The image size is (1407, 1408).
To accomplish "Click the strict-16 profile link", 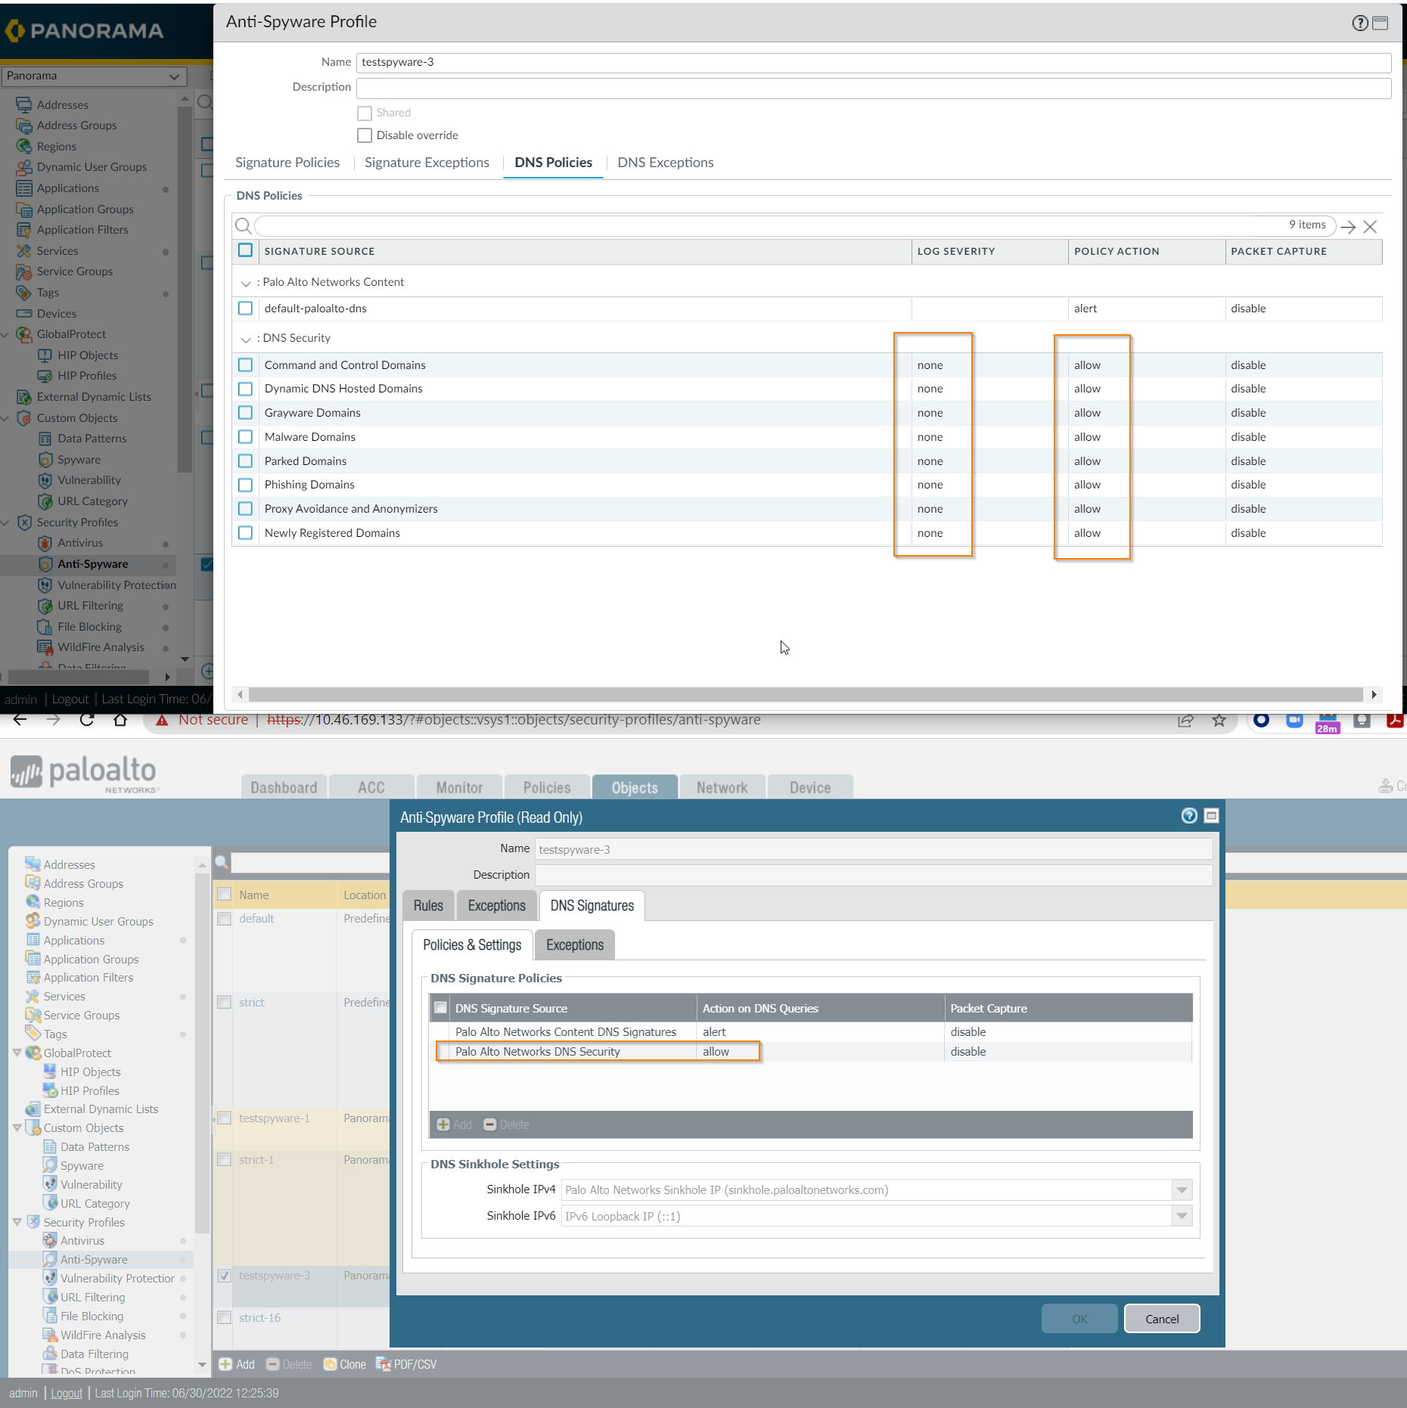I will click(x=259, y=1317).
